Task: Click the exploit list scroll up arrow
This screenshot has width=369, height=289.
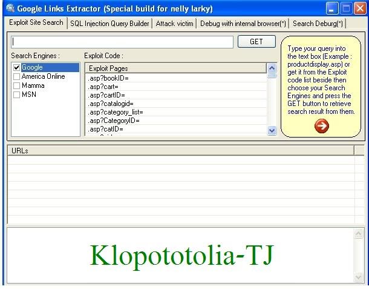Action: tap(272, 68)
